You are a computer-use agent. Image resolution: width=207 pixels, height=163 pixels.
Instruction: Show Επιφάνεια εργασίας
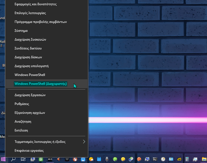pyautogui.click(x=47, y=151)
